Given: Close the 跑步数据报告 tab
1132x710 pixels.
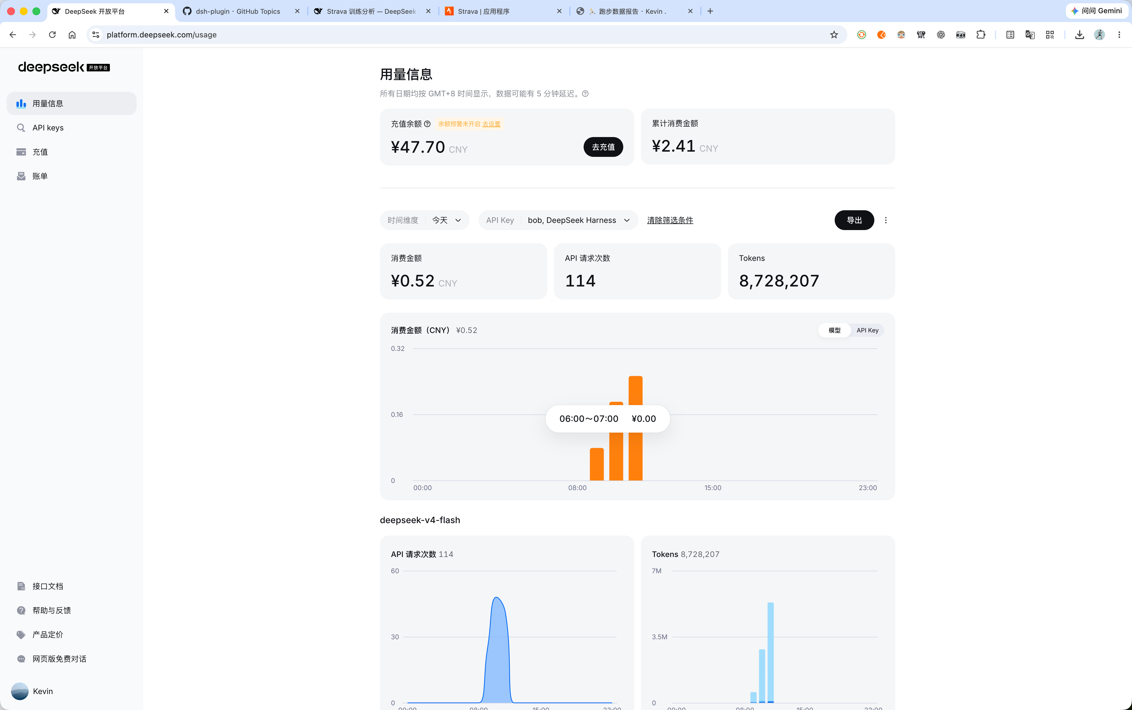Looking at the screenshot, I should pyautogui.click(x=690, y=11).
